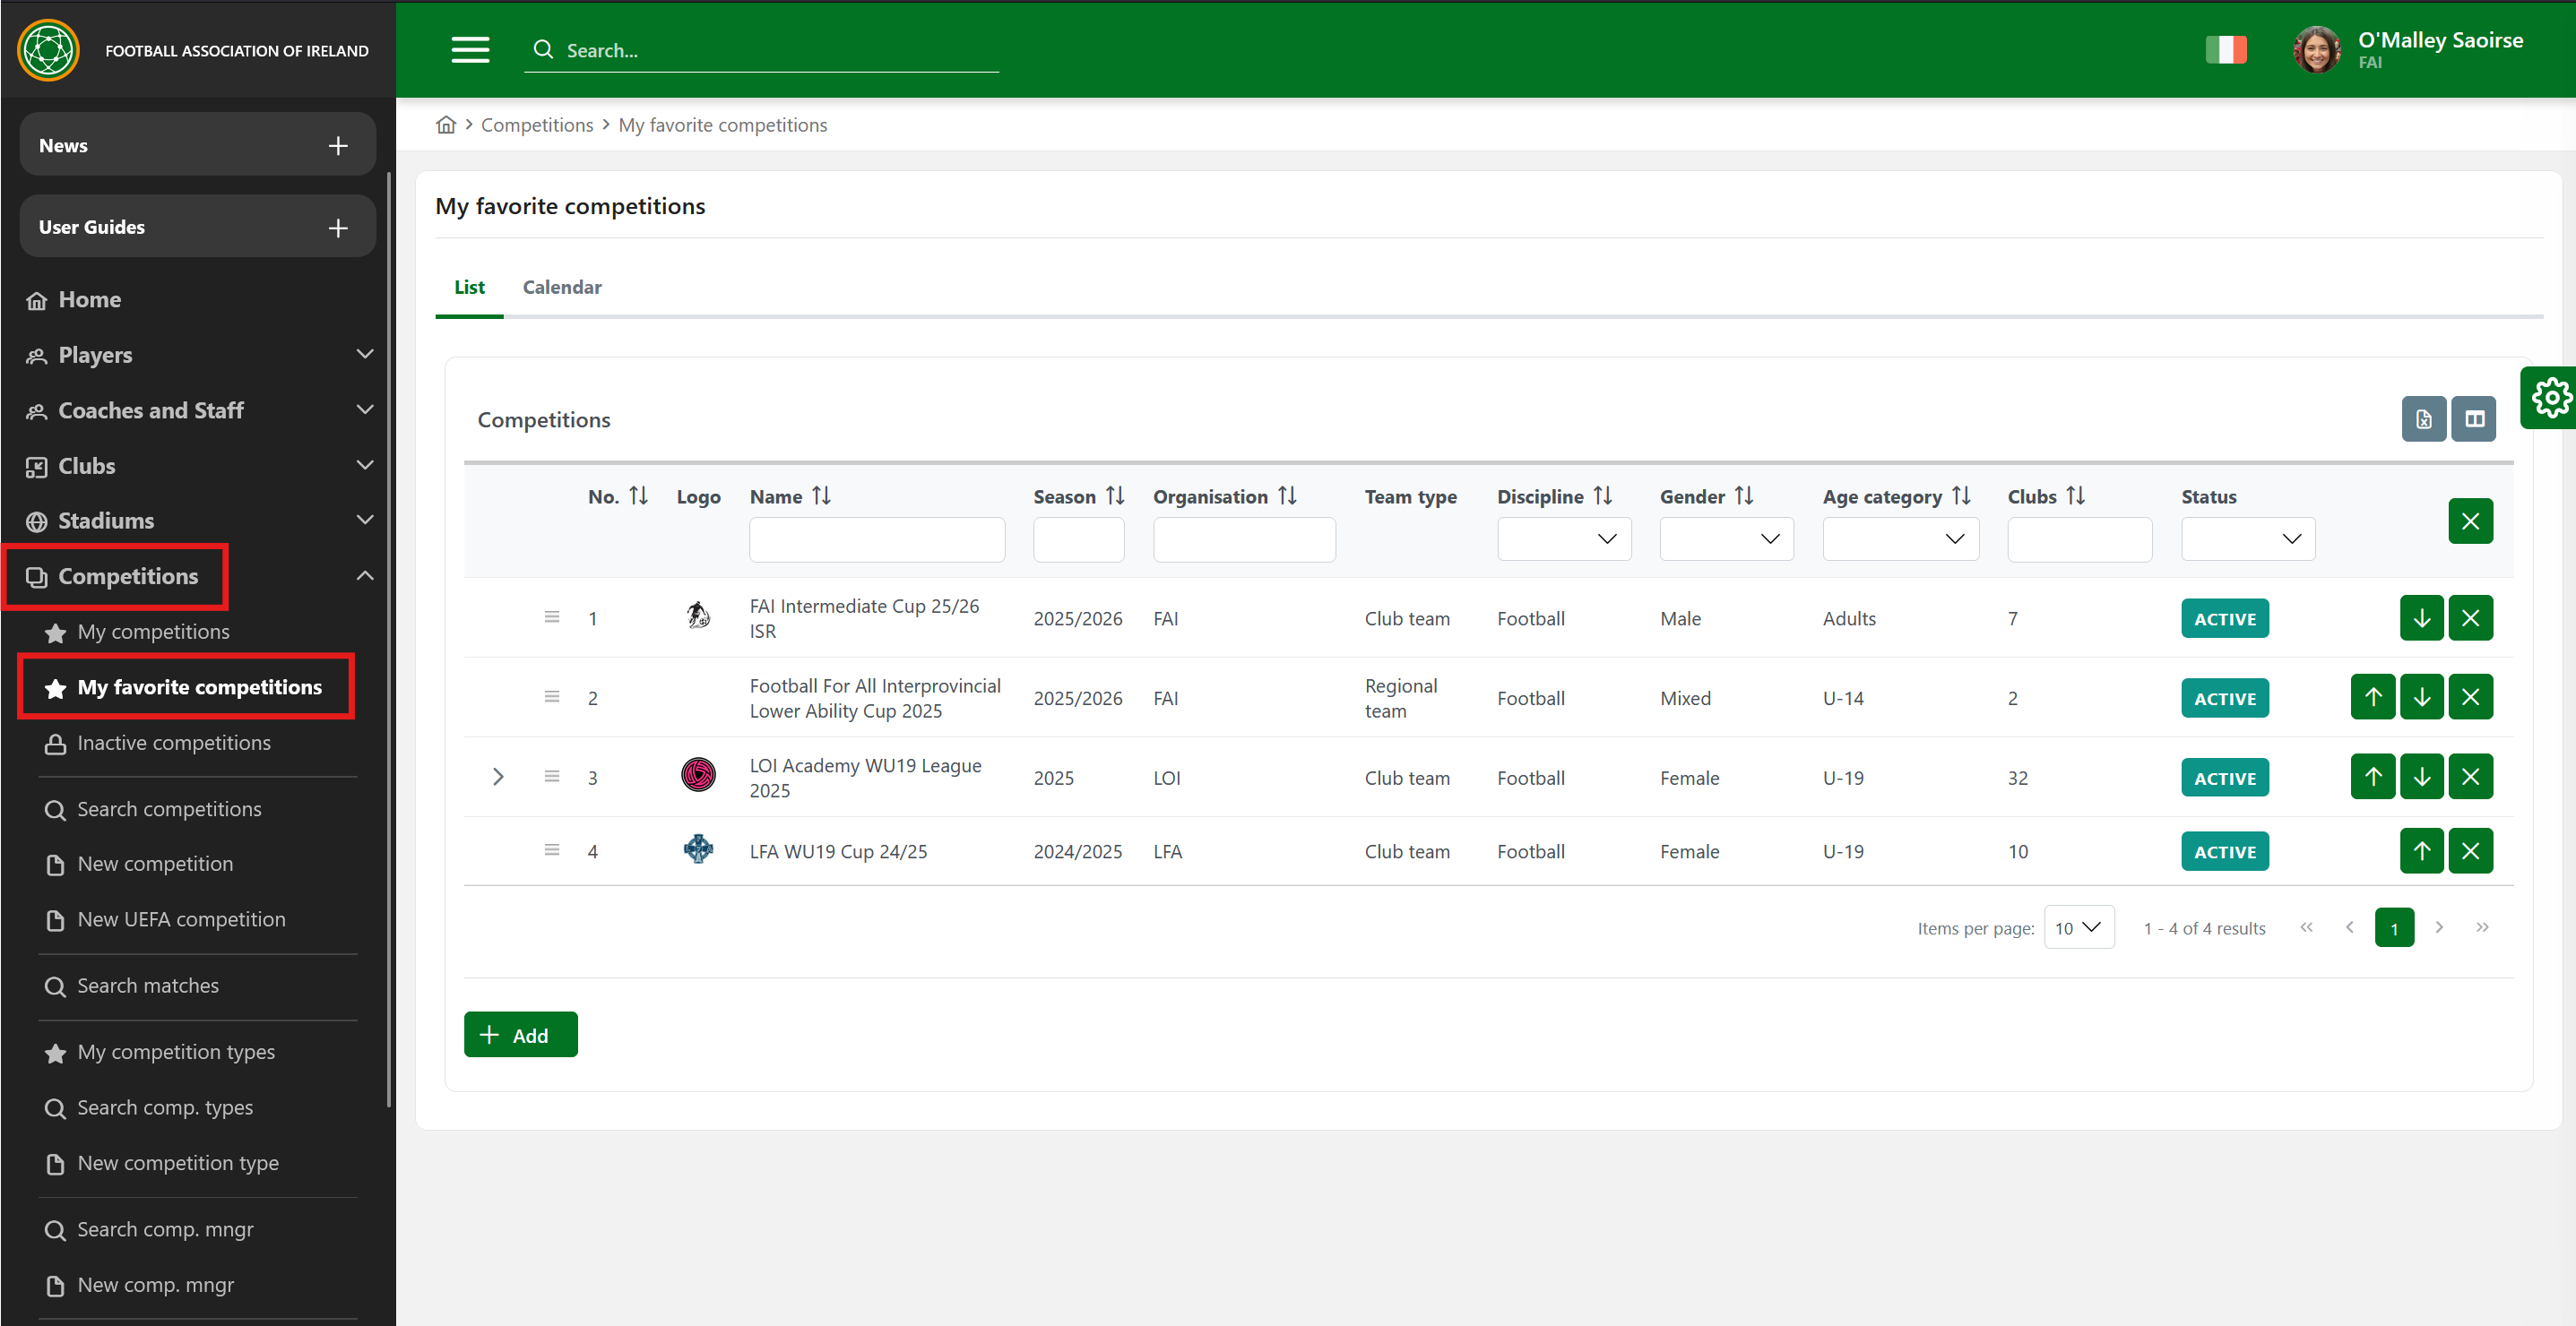Image resolution: width=2576 pixels, height=1326 pixels.
Task: Clear all filters with green X button
Action: click(x=2470, y=521)
